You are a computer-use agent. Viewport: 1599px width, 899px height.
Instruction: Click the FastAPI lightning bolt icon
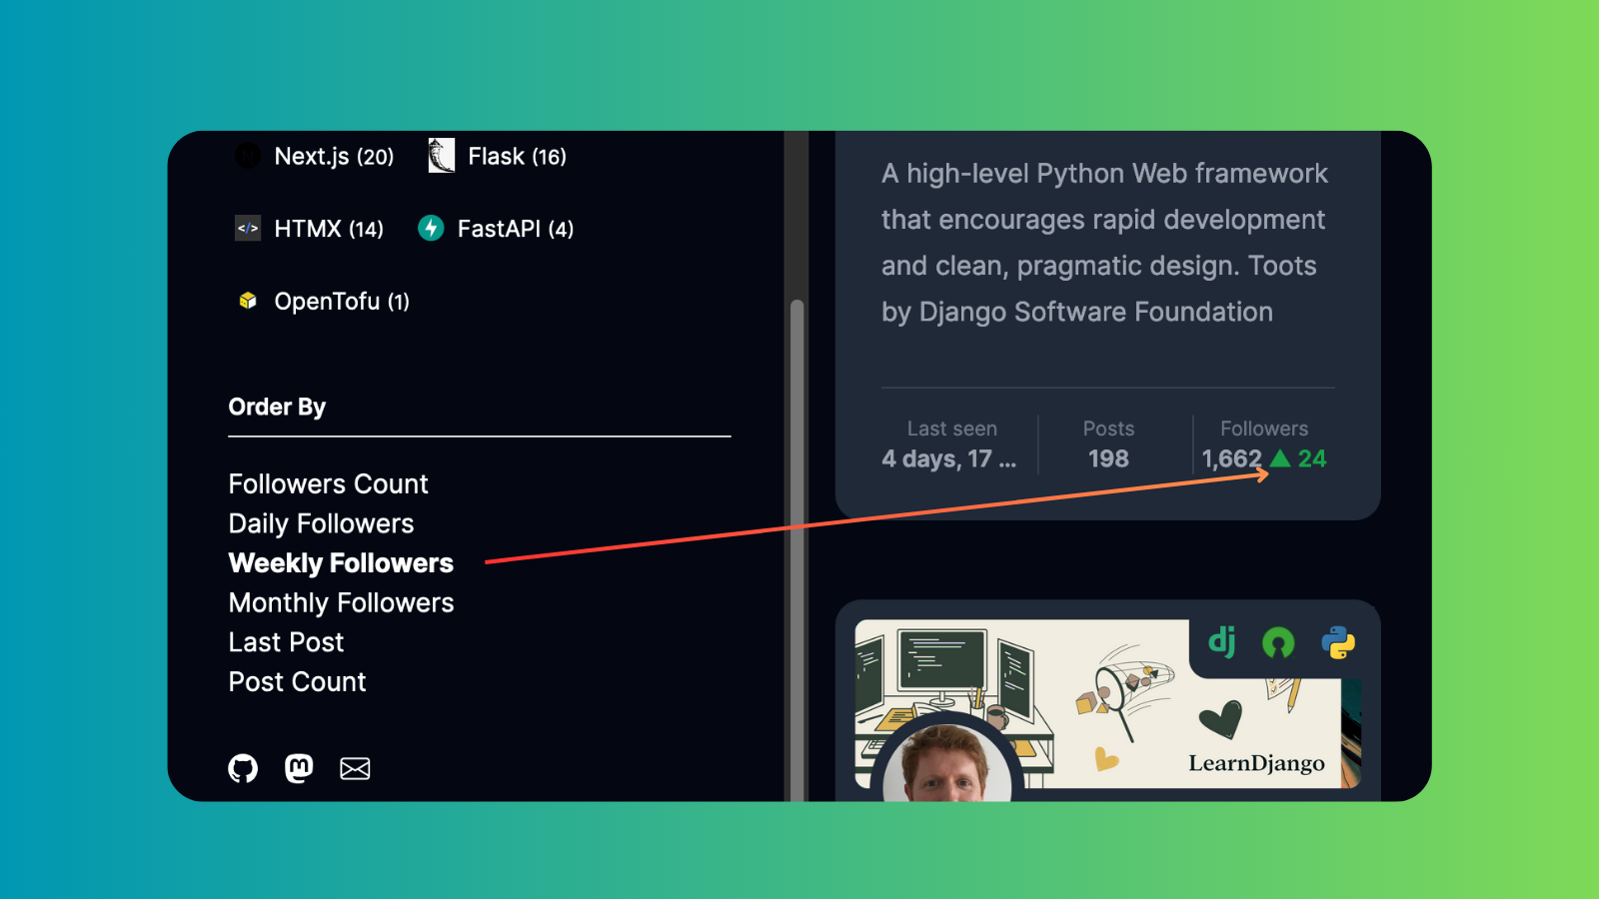(x=431, y=229)
